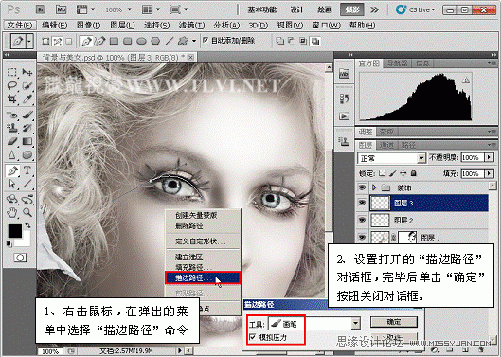The width and height of the screenshot is (501, 357).
Task: Select the Eyedropper tool
Action: [x=27, y=98]
